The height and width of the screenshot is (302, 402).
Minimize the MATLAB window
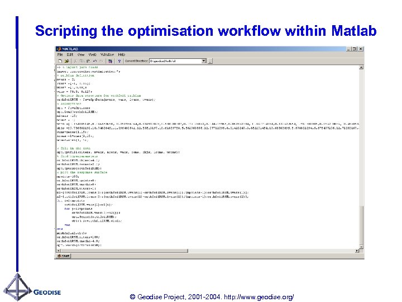click(348, 49)
